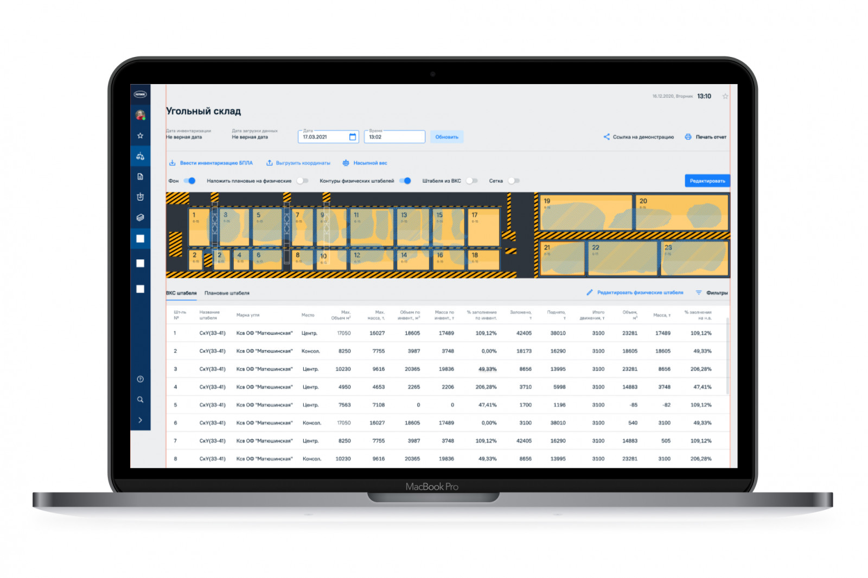
Task: Open favorites star in the left sidebar
Action: coord(140,136)
